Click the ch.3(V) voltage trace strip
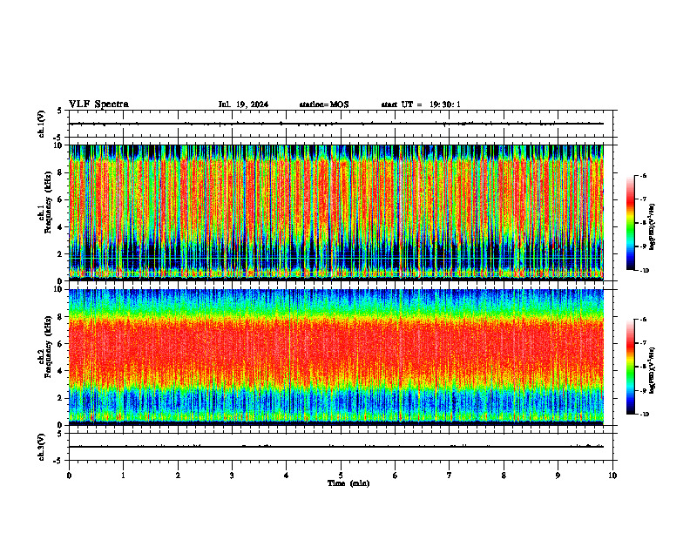Screen dimensions: 690x533 [341, 447]
